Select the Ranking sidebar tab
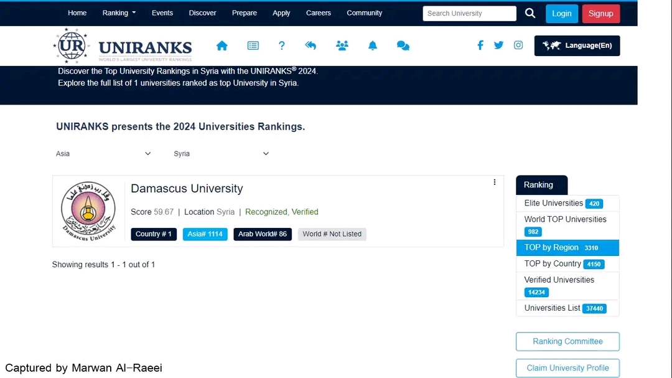 542,185
